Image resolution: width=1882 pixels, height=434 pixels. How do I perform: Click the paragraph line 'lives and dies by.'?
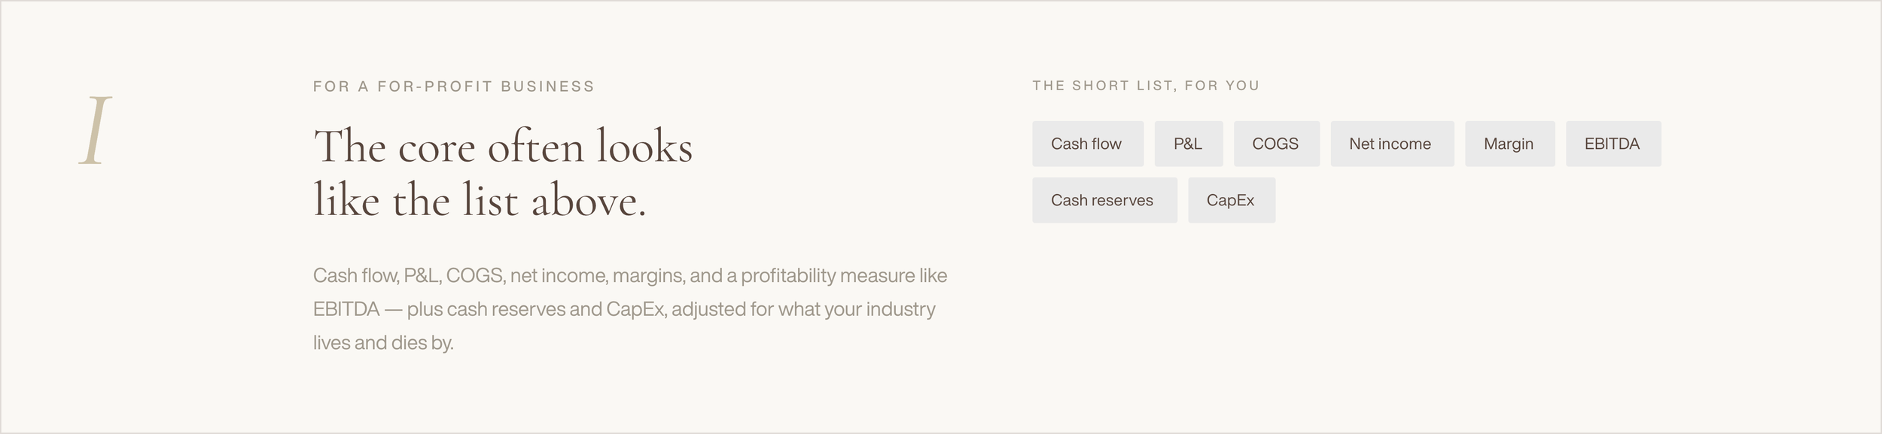(x=383, y=343)
